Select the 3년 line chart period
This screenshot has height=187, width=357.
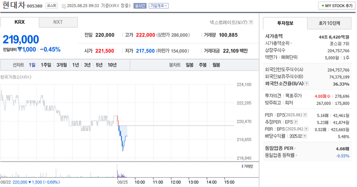coord(87,65)
